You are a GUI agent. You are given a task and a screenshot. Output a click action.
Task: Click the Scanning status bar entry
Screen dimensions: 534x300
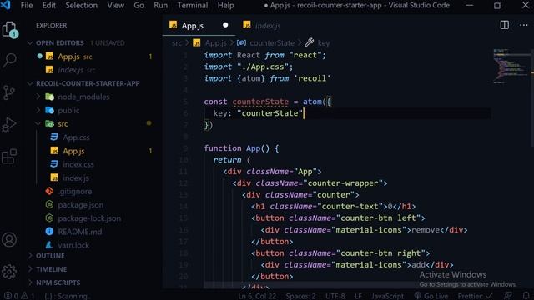tap(67, 296)
